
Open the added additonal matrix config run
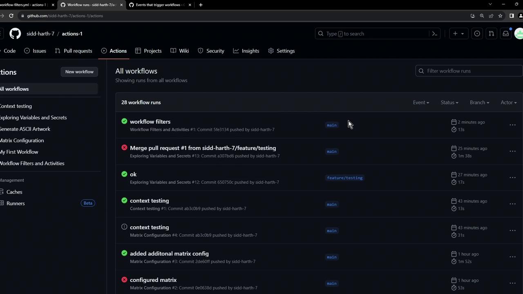click(169, 254)
